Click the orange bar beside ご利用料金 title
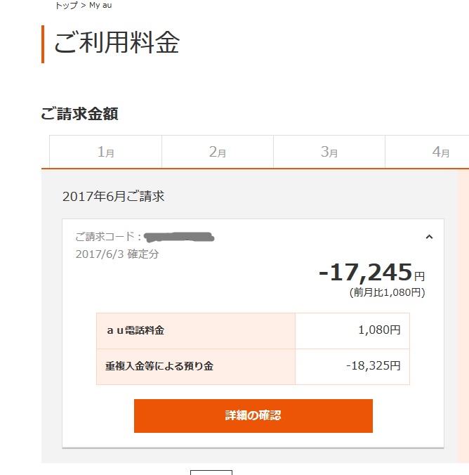469x475 pixels. (43, 44)
